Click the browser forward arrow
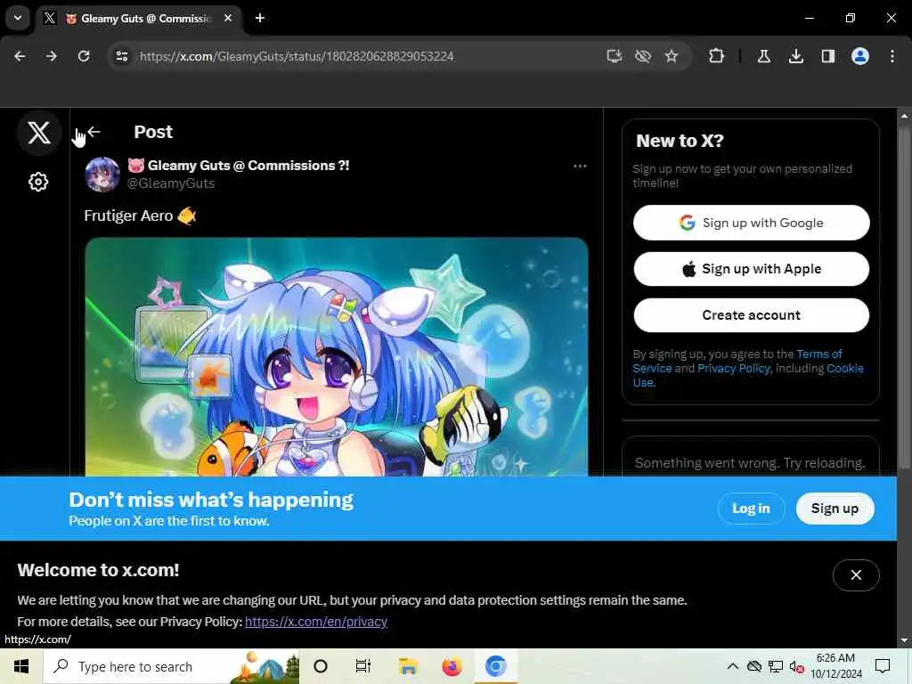The image size is (912, 684). coord(52,56)
